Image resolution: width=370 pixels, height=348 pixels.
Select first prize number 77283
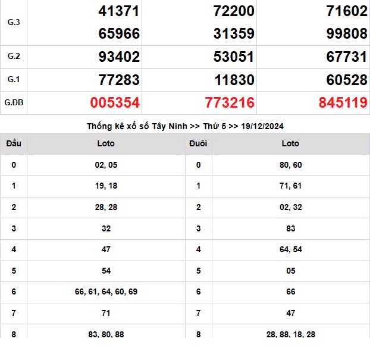(119, 80)
